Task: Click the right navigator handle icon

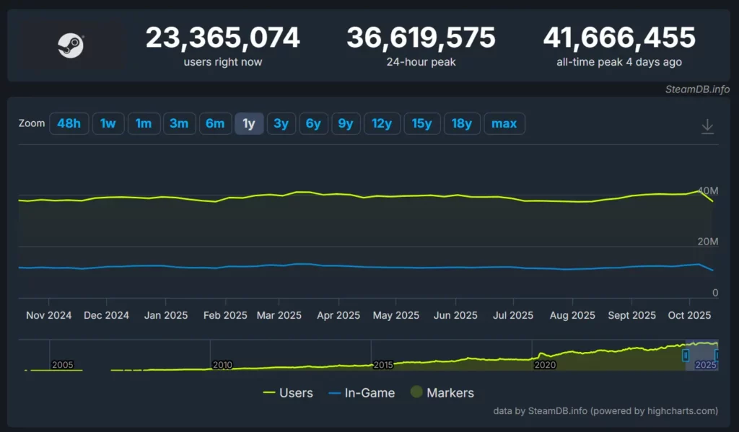Action: coord(717,354)
